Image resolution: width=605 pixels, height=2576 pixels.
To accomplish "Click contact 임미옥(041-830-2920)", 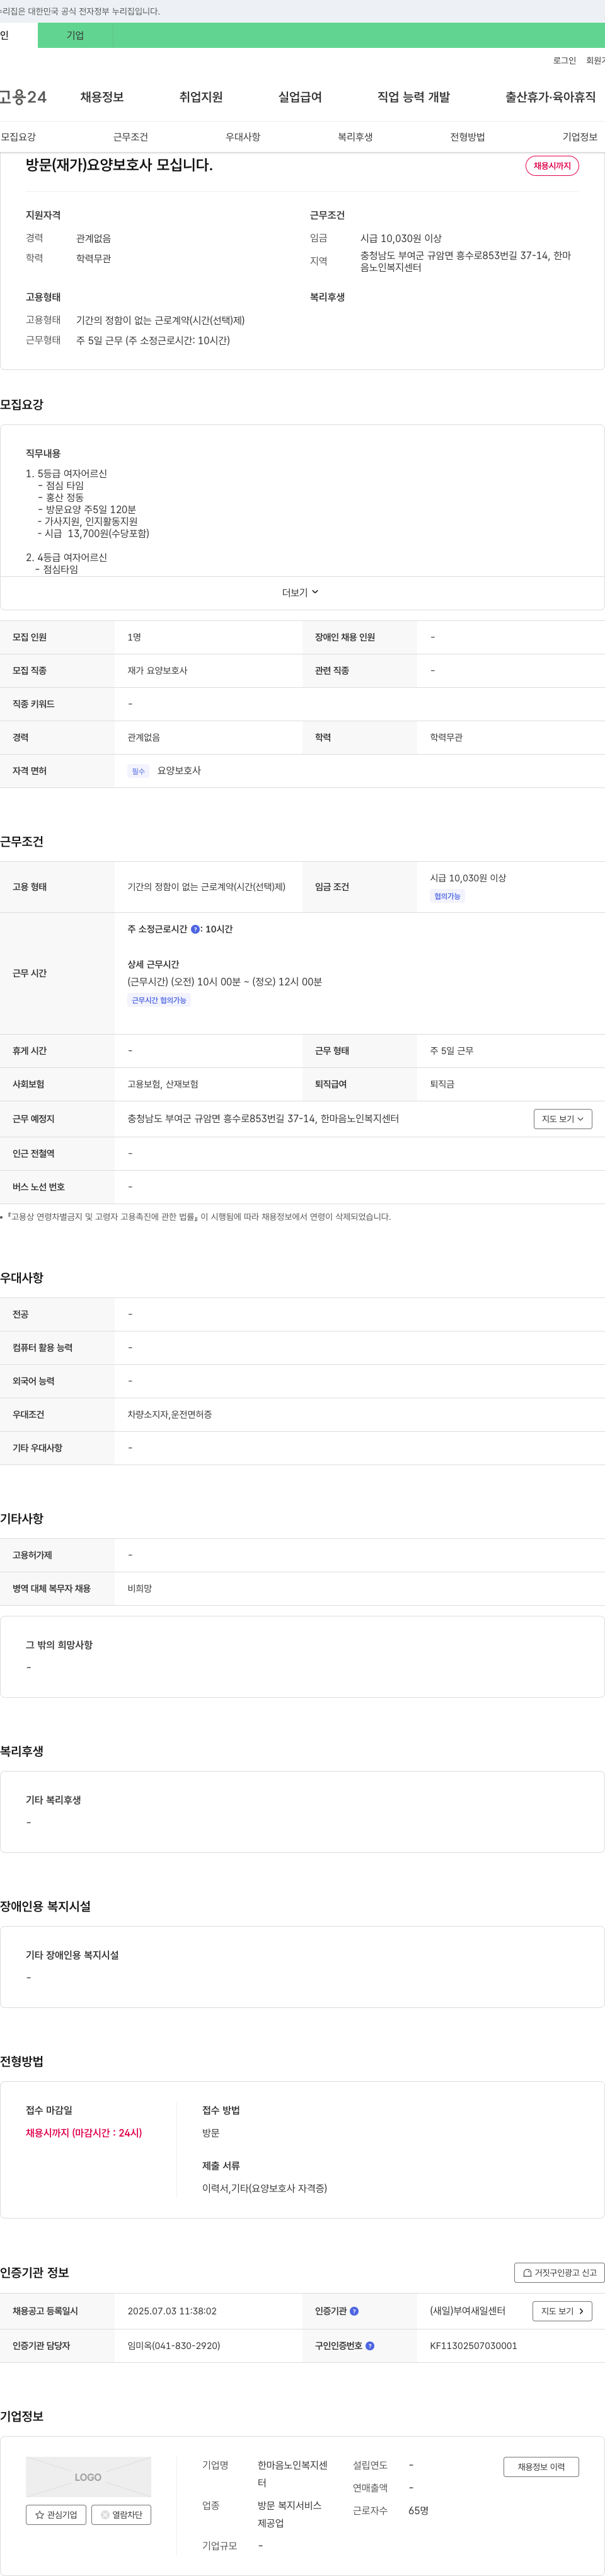I will tap(174, 2345).
